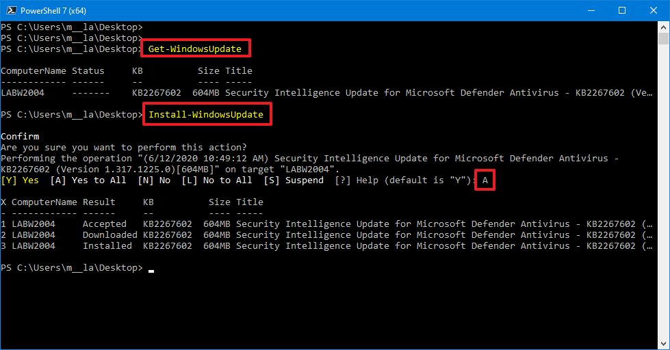Click the '[S] Suspend' option text
670x350 pixels.
coord(294,180)
